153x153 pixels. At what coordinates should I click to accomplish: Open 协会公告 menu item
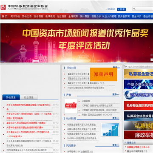(x=27, y=16)
